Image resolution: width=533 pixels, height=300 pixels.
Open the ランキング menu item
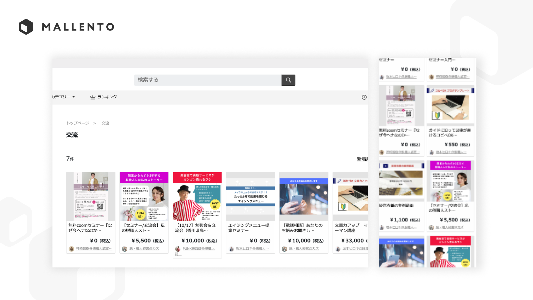[107, 97]
